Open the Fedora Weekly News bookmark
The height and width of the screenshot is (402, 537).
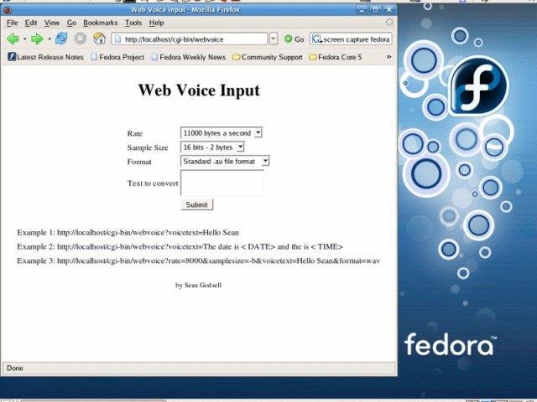tap(188, 57)
